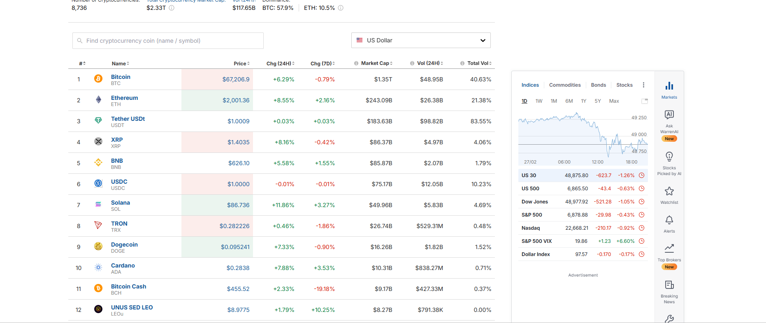Select the 1M chart timeframe
This screenshot has height=323, width=766.
click(554, 101)
